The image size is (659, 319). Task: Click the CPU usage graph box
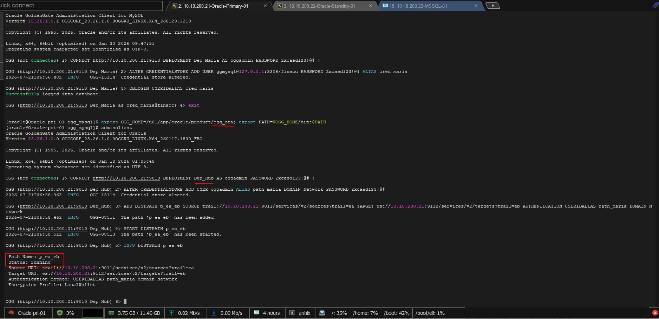[93, 313]
